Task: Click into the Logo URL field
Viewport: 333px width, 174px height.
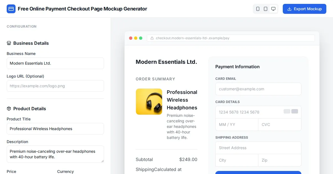Action: tap(55, 86)
